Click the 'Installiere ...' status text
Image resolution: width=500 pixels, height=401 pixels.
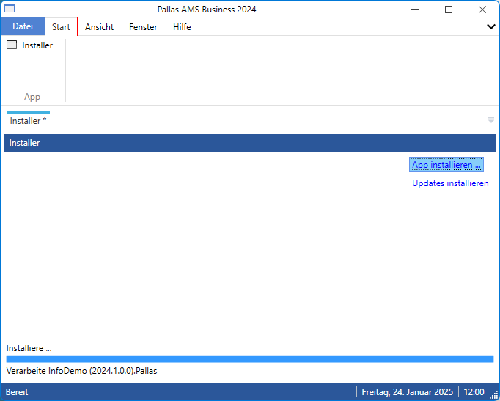(29, 348)
